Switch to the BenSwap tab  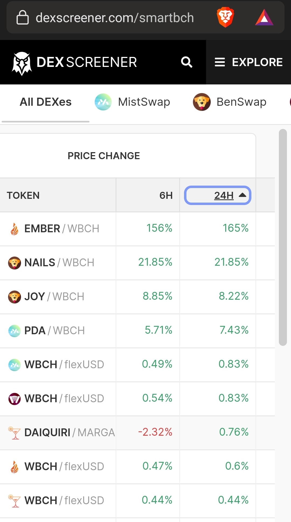click(230, 102)
